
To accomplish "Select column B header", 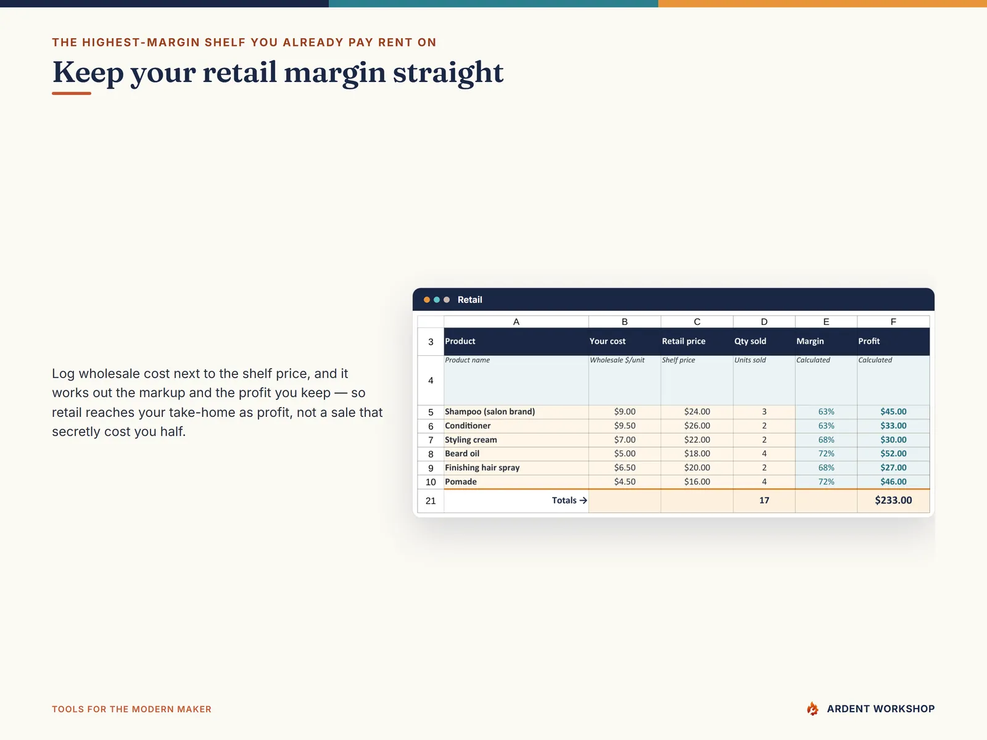I will pyautogui.click(x=625, y=322).
